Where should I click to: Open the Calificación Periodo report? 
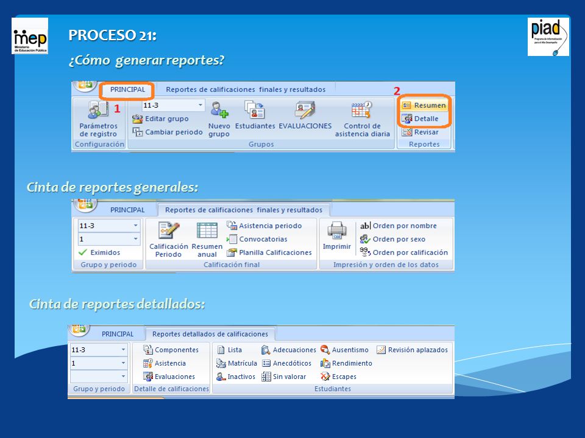pos(169,240)
